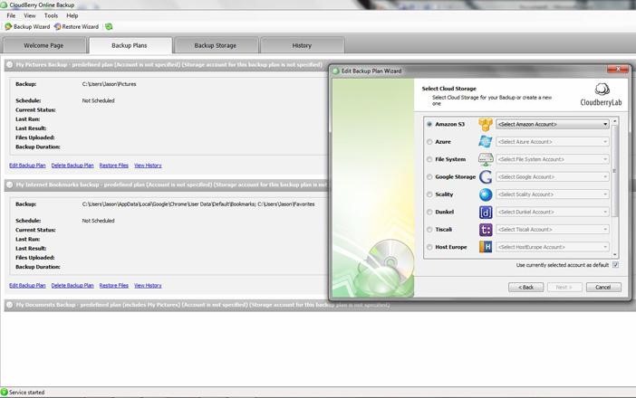Select the Scality radio button
Viewport: 636px width, 398px height.
429,194
